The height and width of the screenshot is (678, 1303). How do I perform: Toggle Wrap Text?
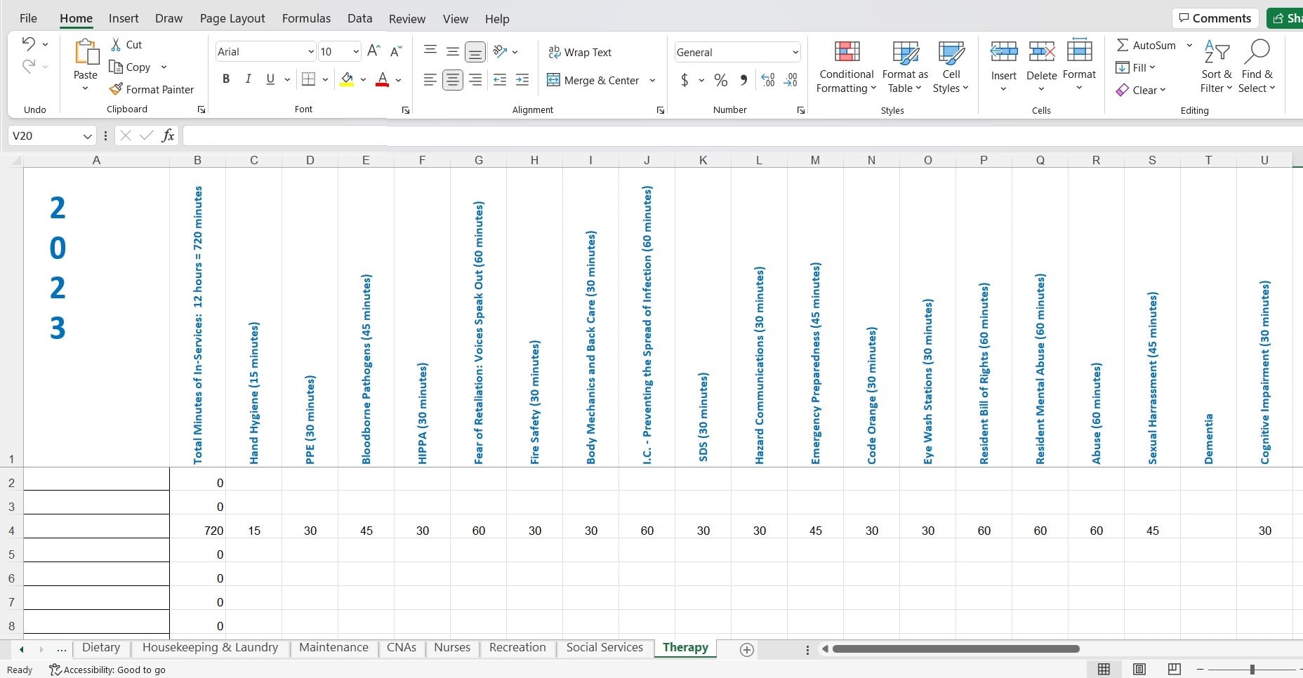(580, 52)
